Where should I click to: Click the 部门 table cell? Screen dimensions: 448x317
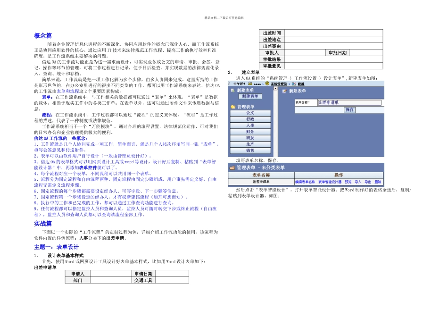(x=78, y=280)
